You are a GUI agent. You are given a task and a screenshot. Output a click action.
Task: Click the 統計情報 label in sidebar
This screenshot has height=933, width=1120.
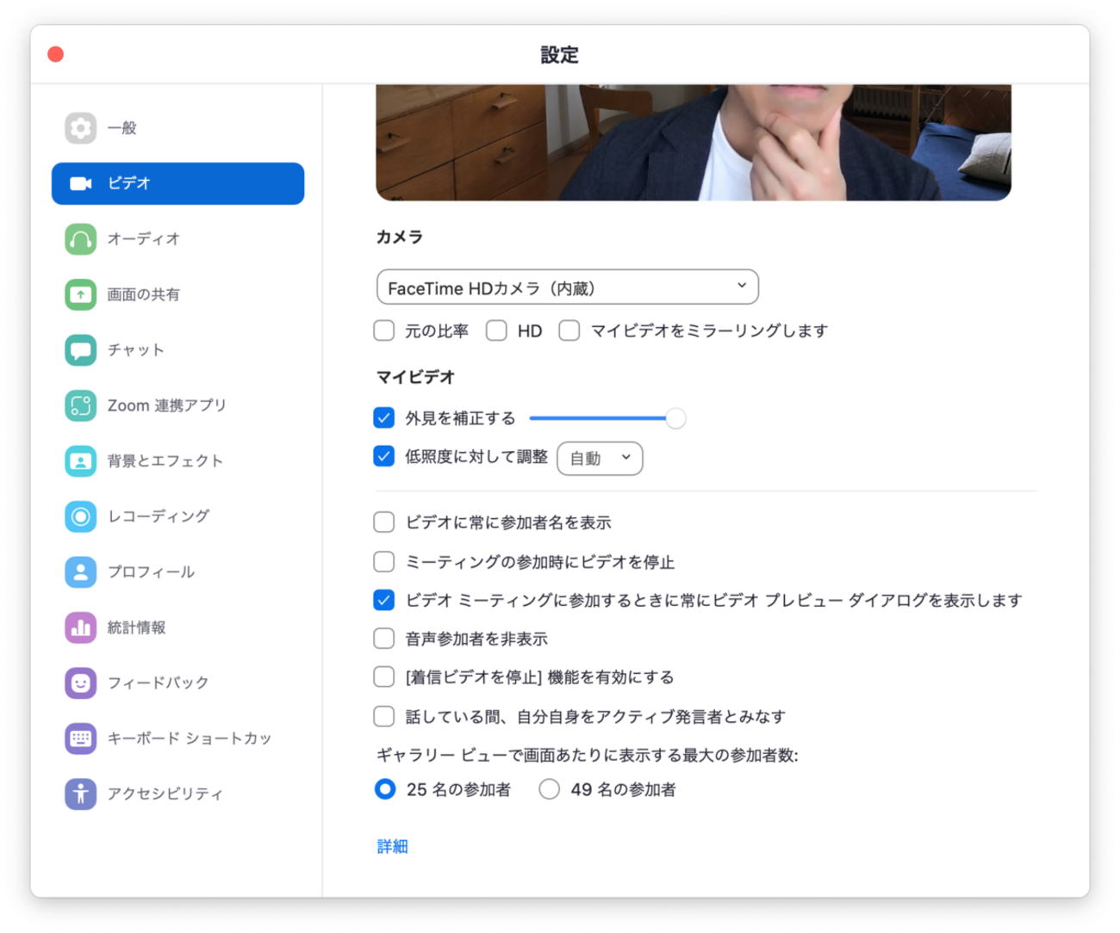pos(136,627)
